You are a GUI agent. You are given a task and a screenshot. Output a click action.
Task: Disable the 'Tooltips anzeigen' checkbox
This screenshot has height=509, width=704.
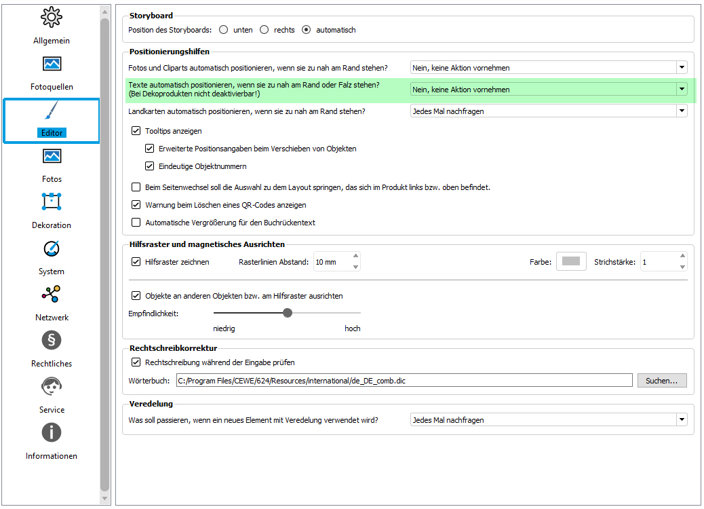(136, 131)
